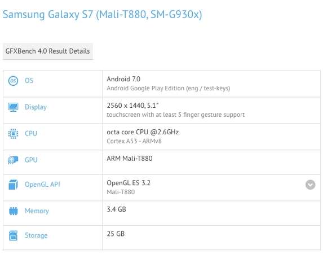The width and height of the screenshot is (323, 263).
Task: Expand OpenGL ES 3.2 details chevron
Action: [x=310, y=185]
